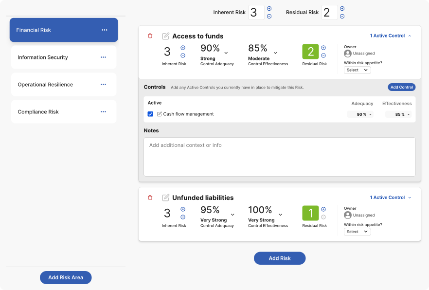Screen dimensions: 429x290
Task: Delete the Access to funds risk
Action: click(x=150, y=36)
